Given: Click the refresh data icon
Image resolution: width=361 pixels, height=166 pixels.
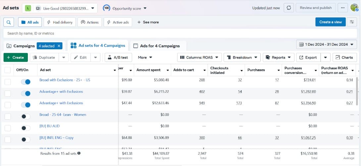Looking at the screenshot, I should click(289, 8).
